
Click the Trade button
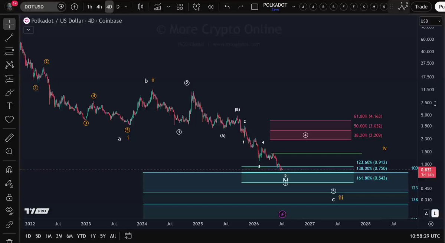click(x=421, y=7)
